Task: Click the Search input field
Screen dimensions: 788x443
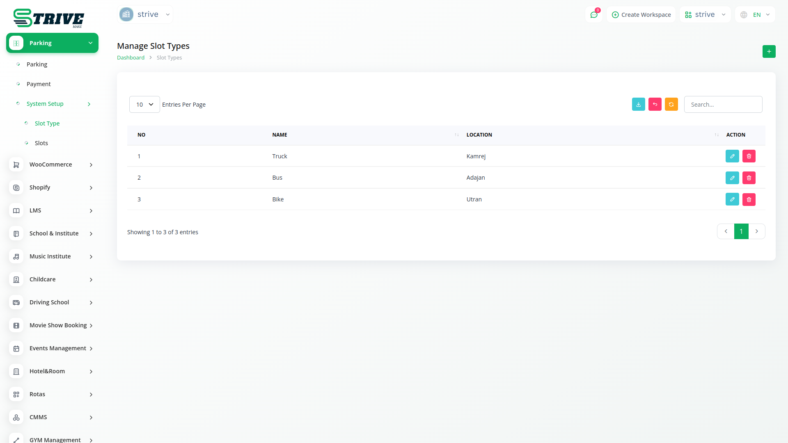Action: [723, 105]
